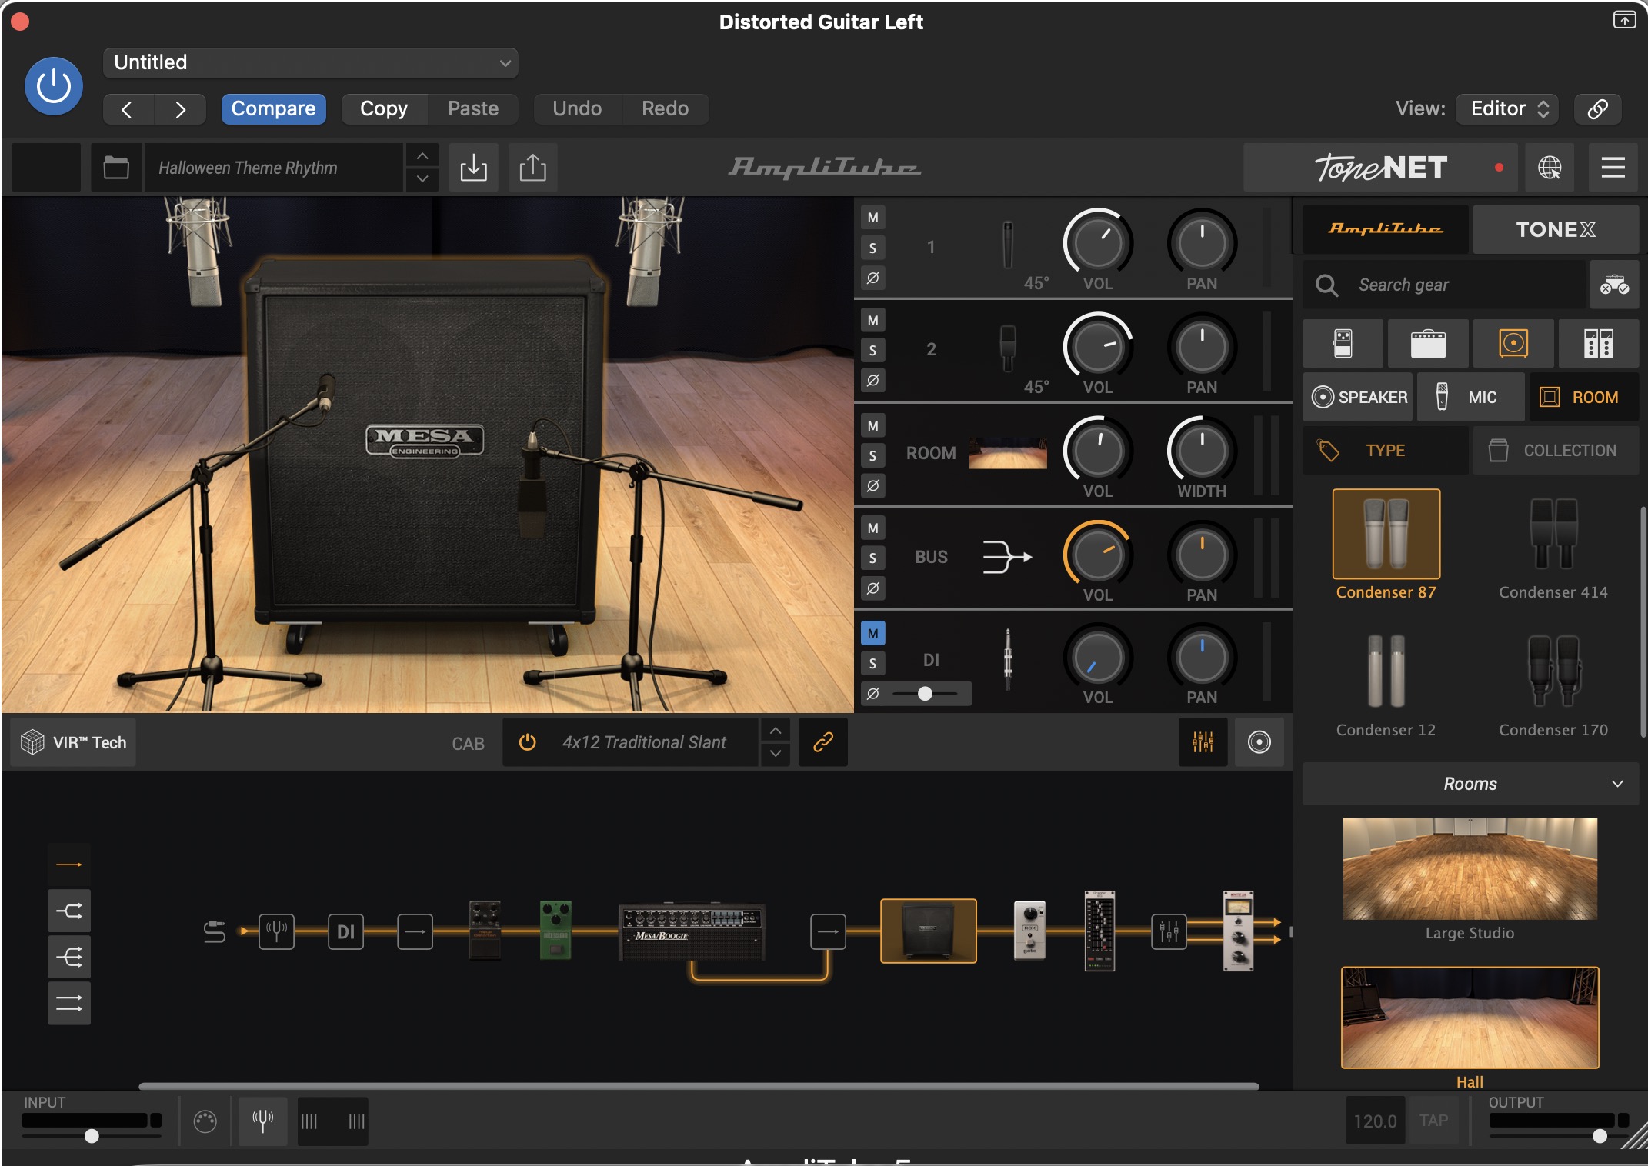Click the hamburger menu icon

1613,167
